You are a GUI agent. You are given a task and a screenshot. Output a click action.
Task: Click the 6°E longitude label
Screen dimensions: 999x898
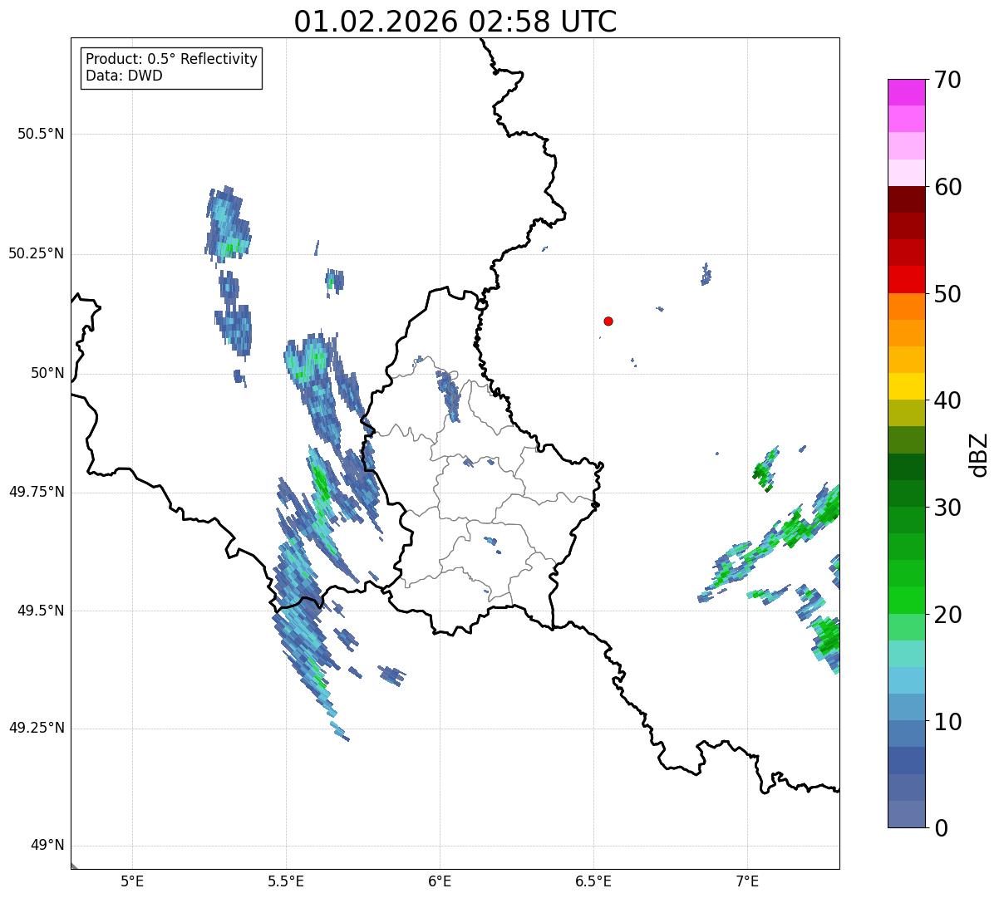[440, 881]
